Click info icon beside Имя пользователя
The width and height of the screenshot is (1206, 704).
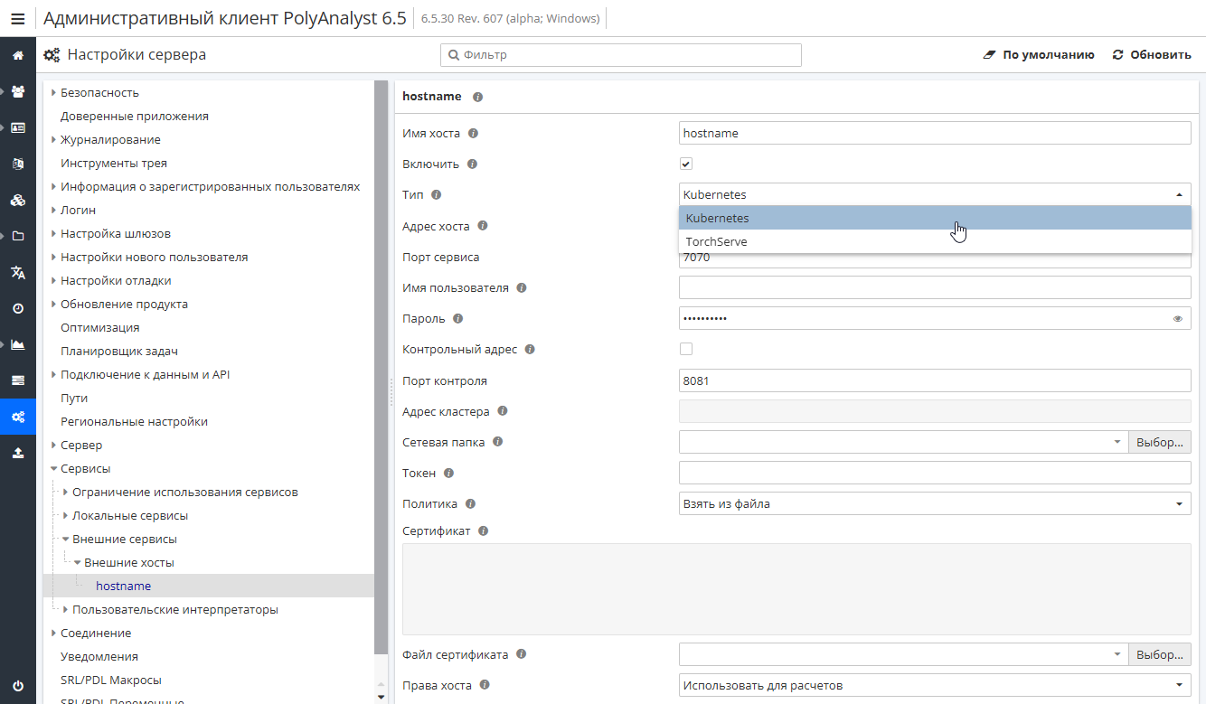click(522, 288)
